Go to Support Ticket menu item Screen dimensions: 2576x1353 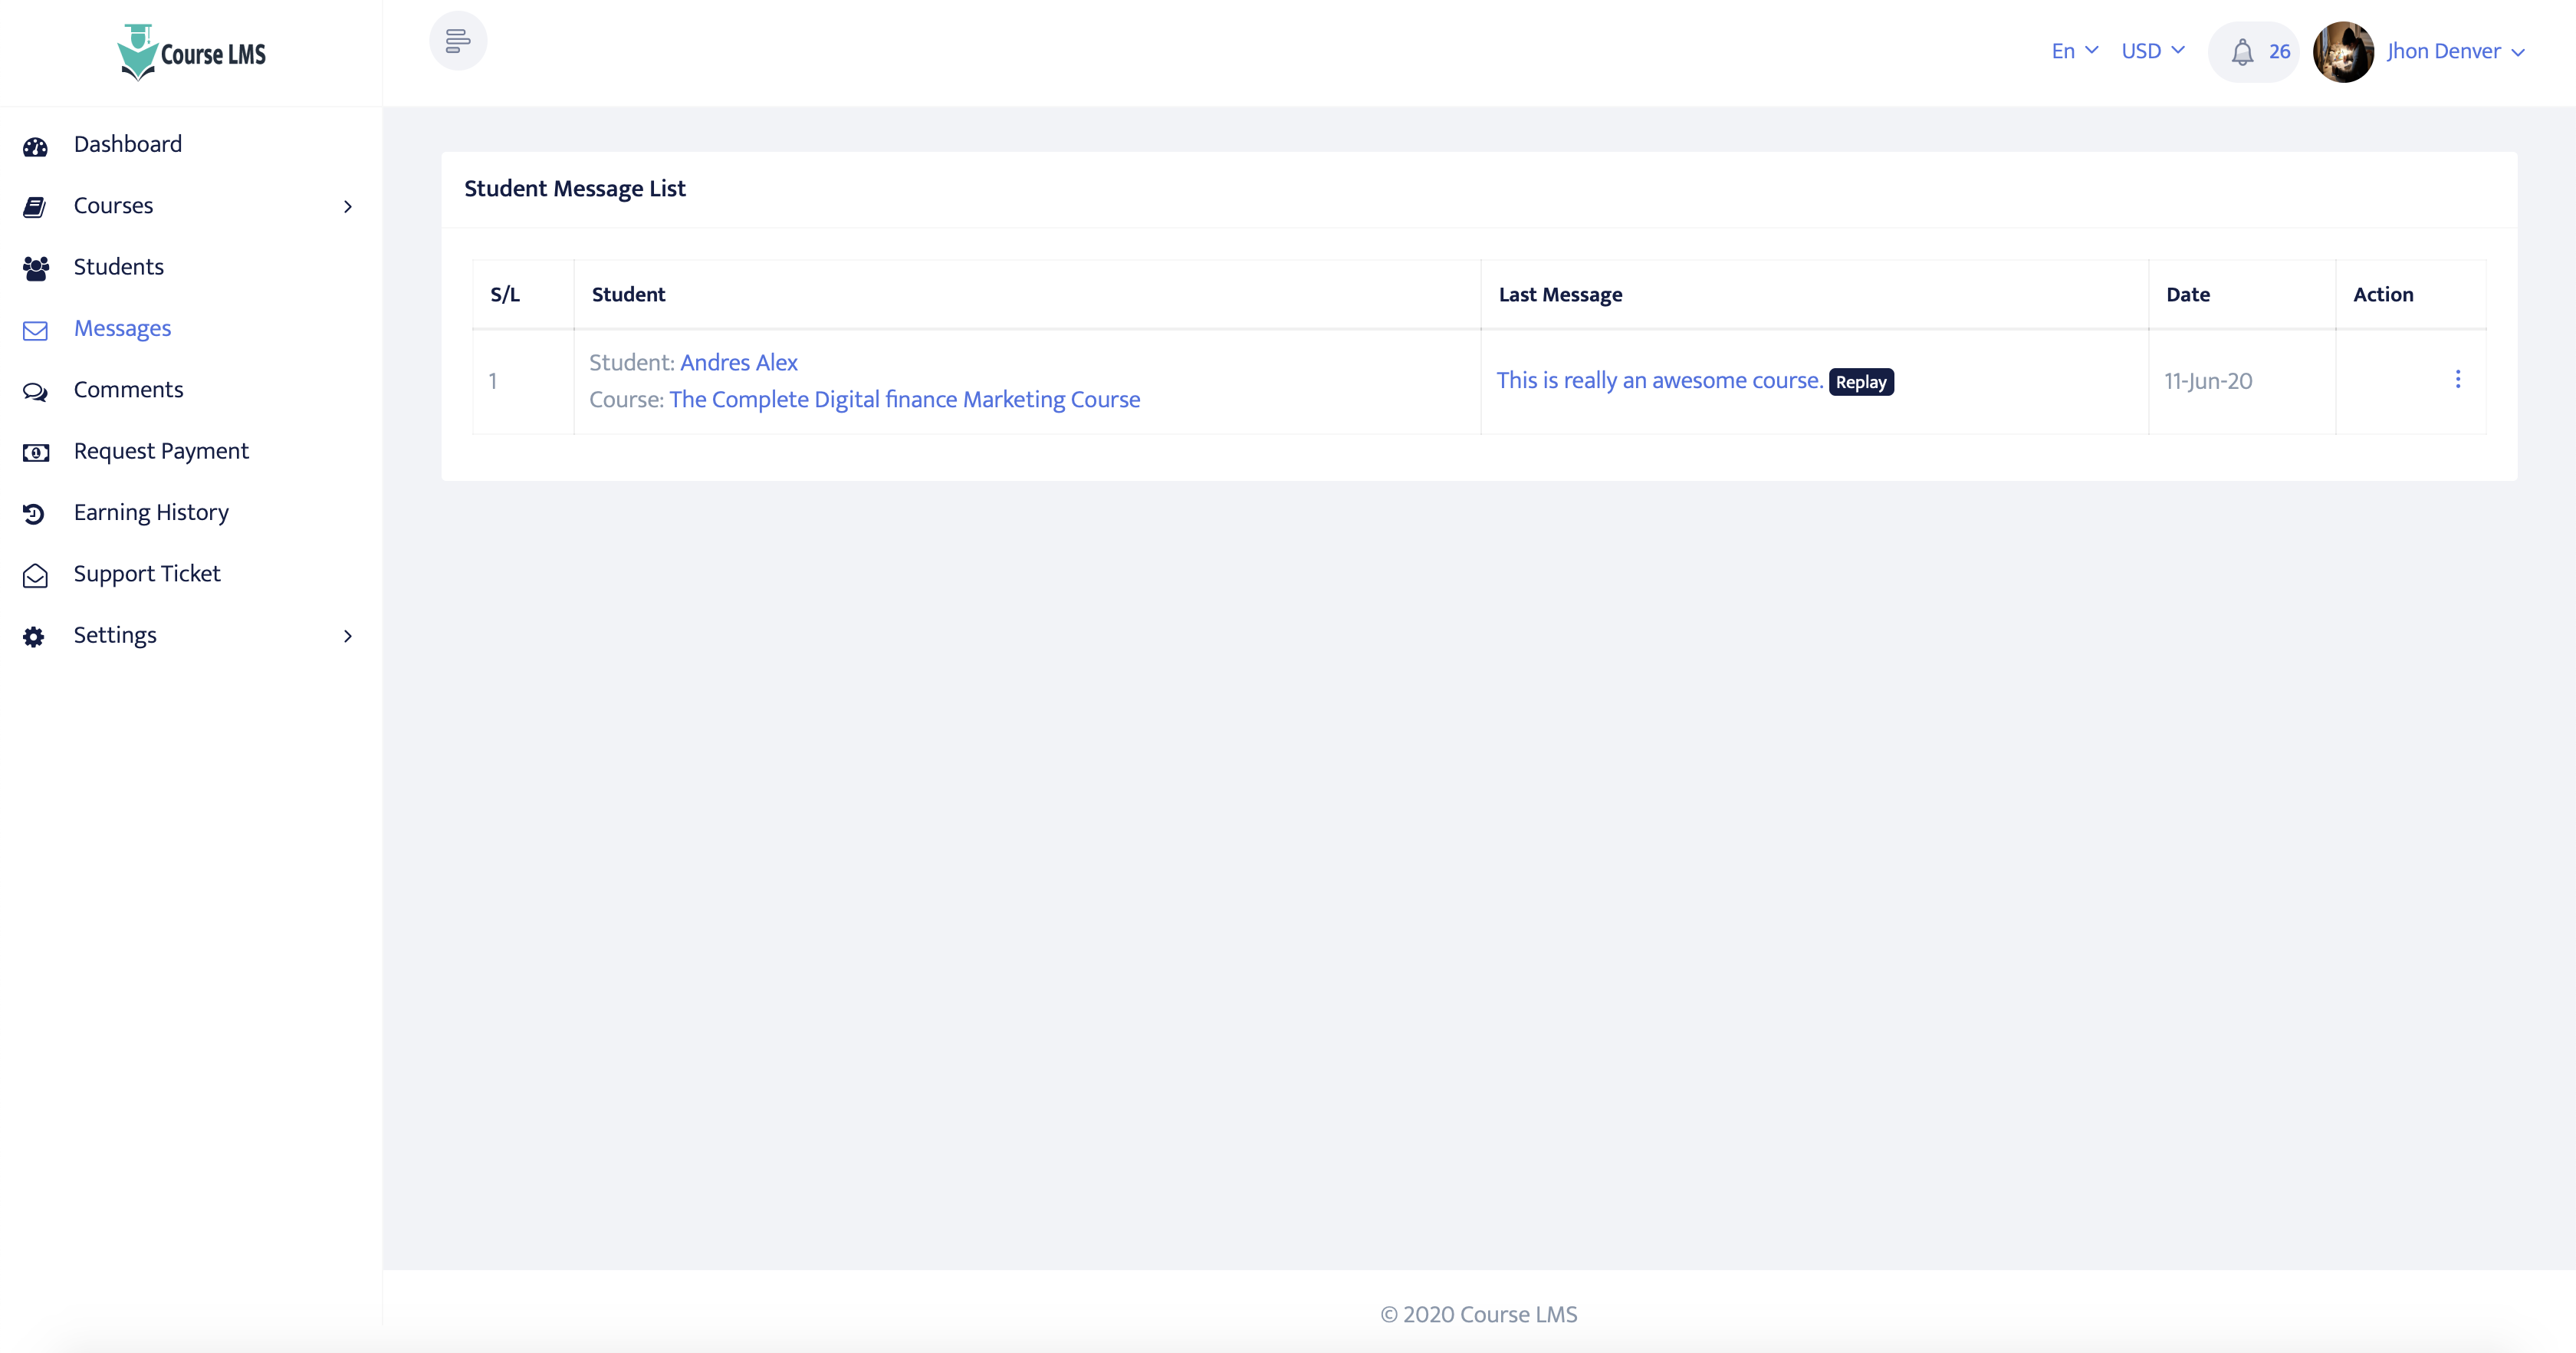[146, 574]
